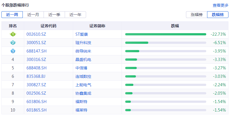Click the silver rank 2 medal icon

(x=13, y=43)
